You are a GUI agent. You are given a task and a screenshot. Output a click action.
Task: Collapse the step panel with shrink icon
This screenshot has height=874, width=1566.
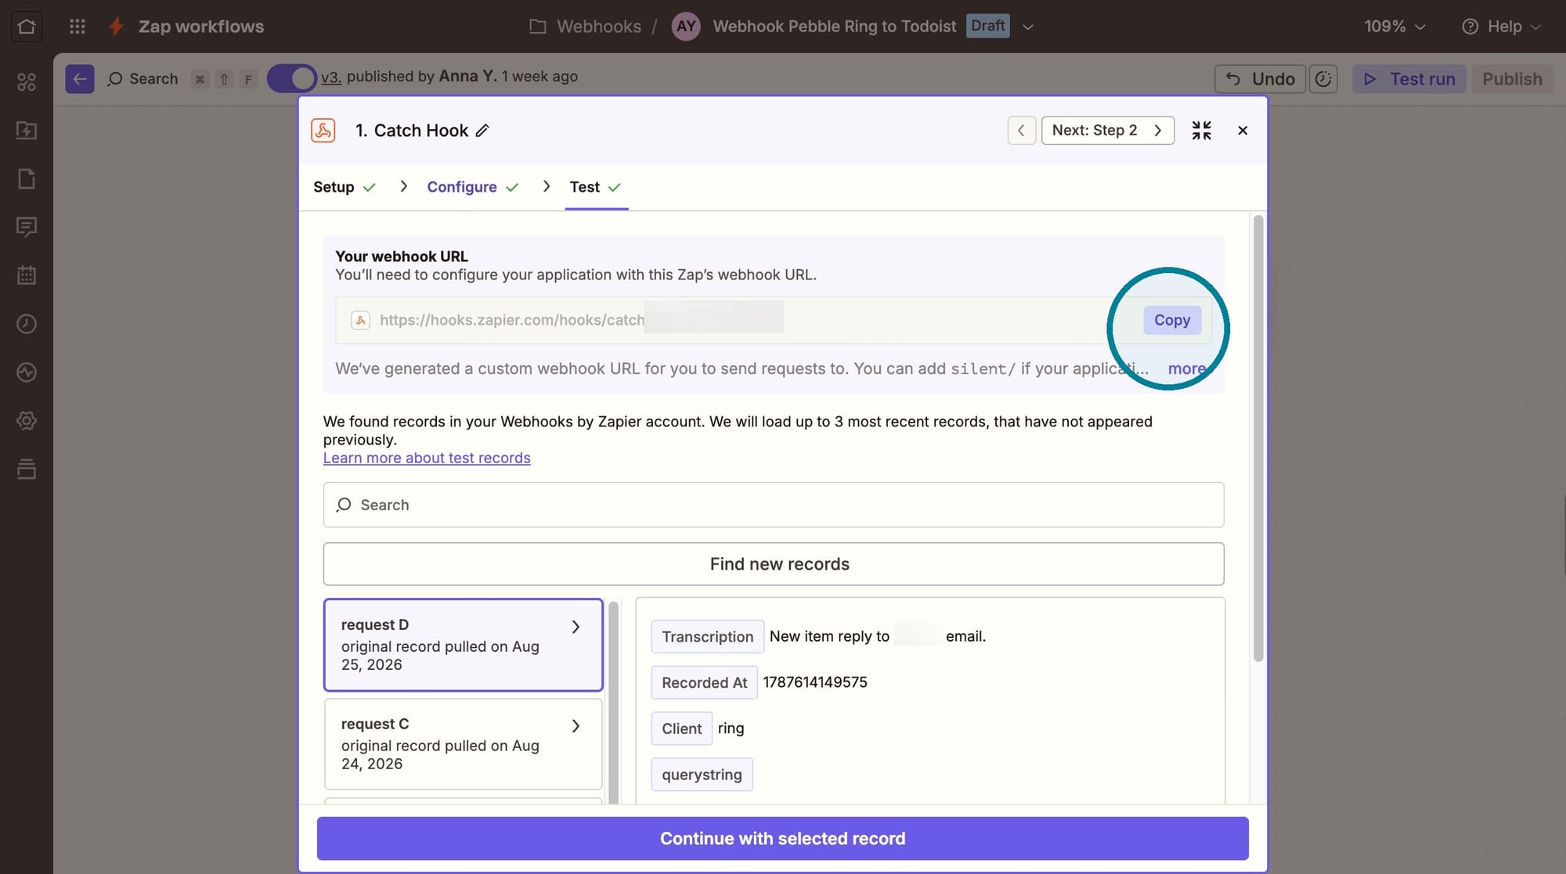pyautogui.click(x=1201, y=131)
